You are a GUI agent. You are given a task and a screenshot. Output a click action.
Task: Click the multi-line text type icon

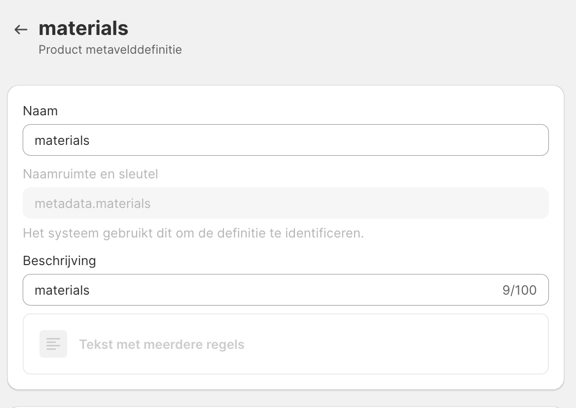[53, 344]
